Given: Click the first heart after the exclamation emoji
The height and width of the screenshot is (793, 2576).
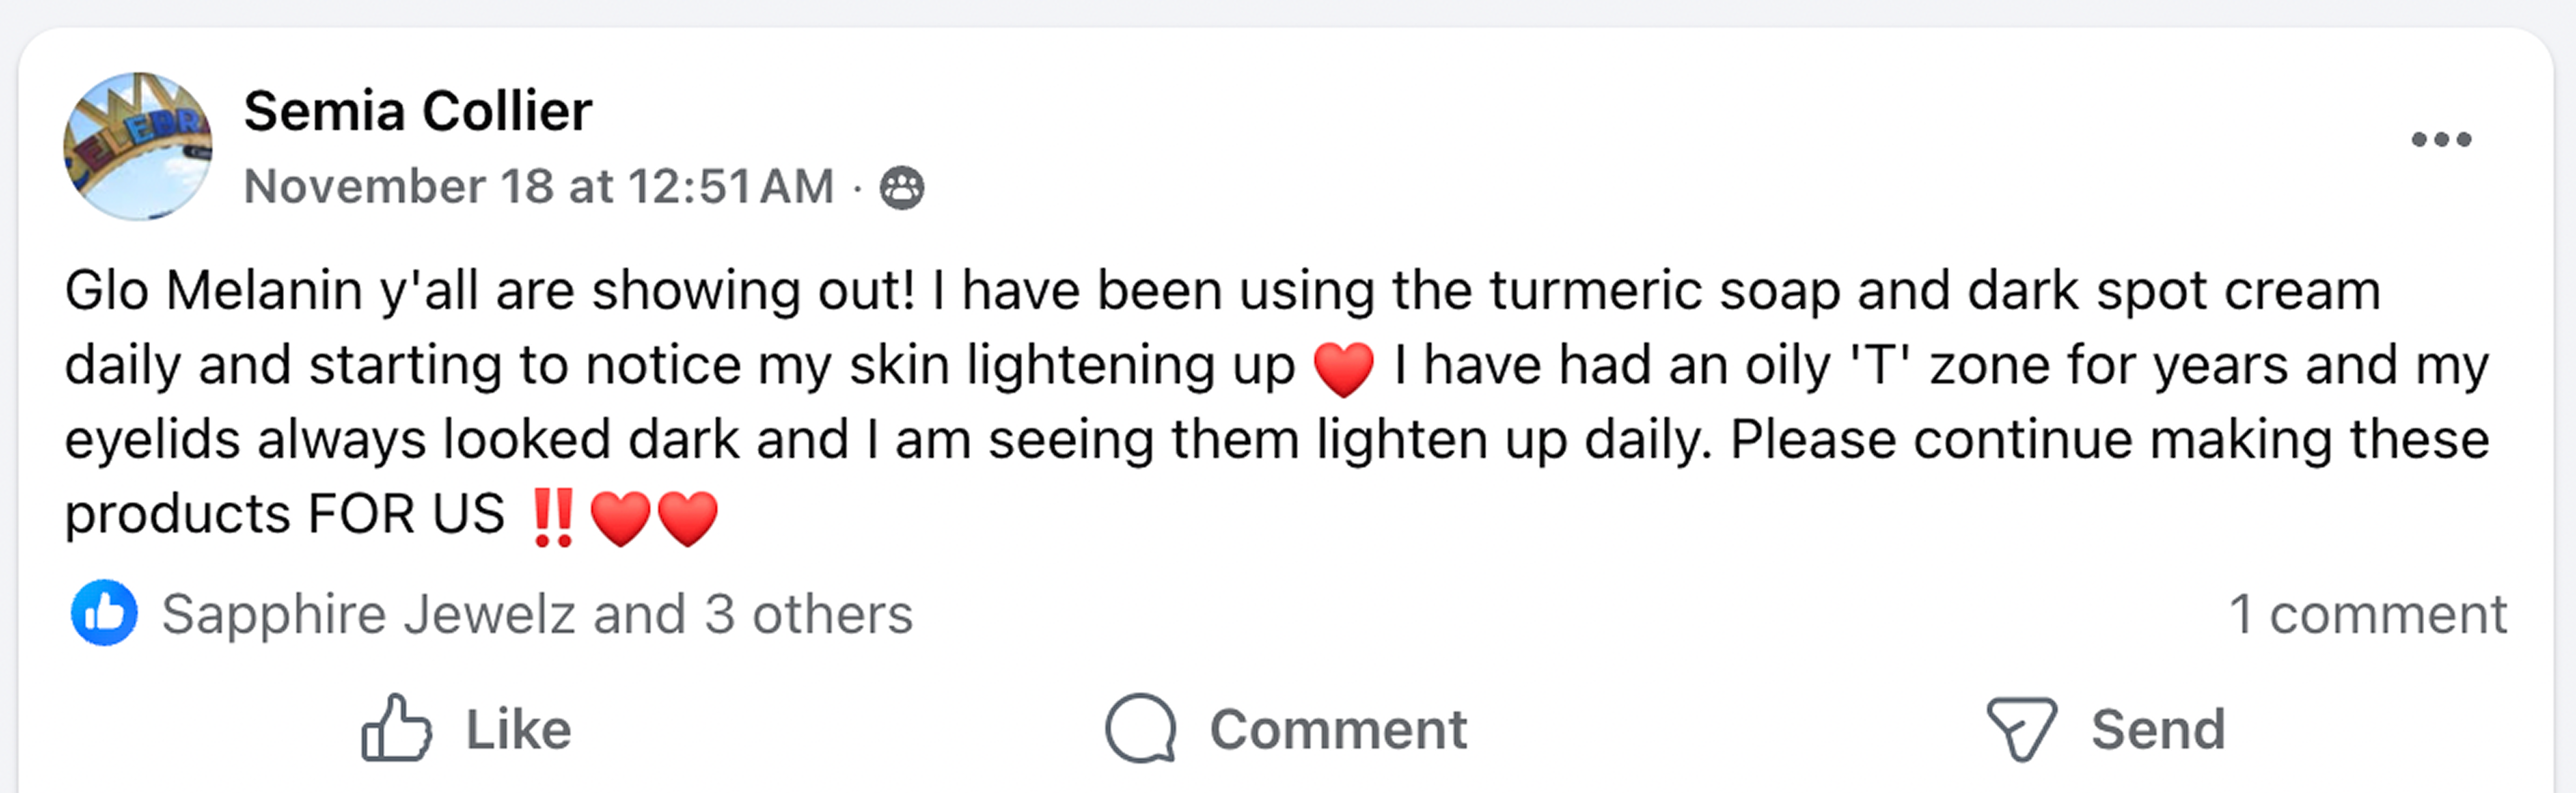Looking at the screenshot, I should tap(620, 517).
